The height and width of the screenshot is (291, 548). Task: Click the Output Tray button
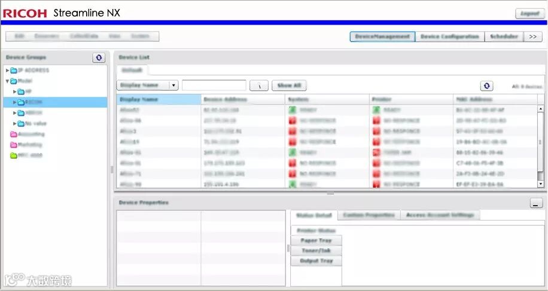(316, 261)
